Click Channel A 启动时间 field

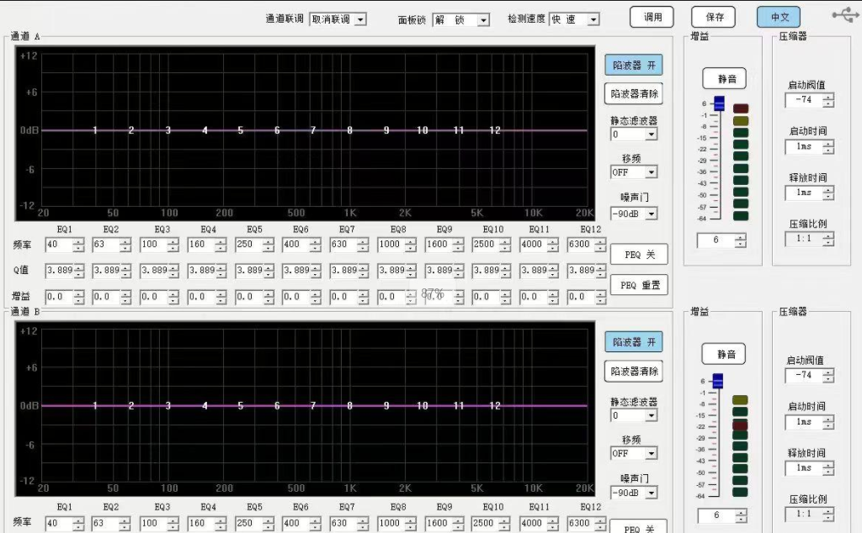(x=804, y=146)
